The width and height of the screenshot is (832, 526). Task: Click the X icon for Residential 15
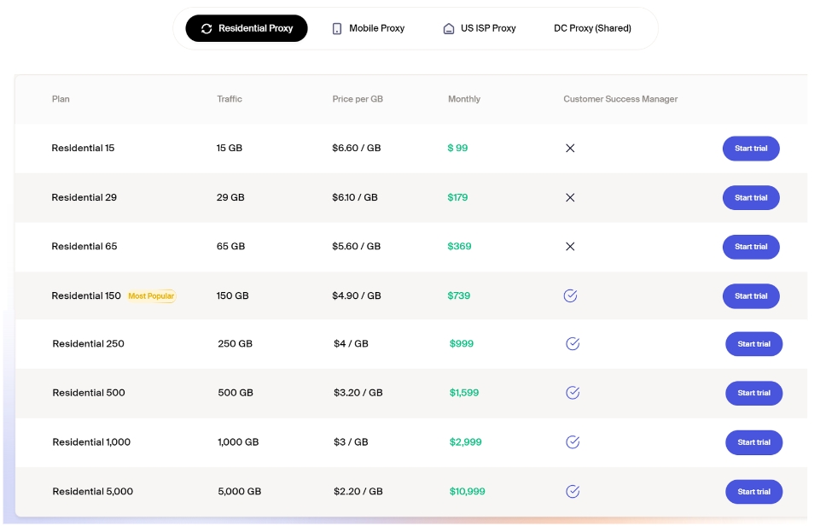570,148
